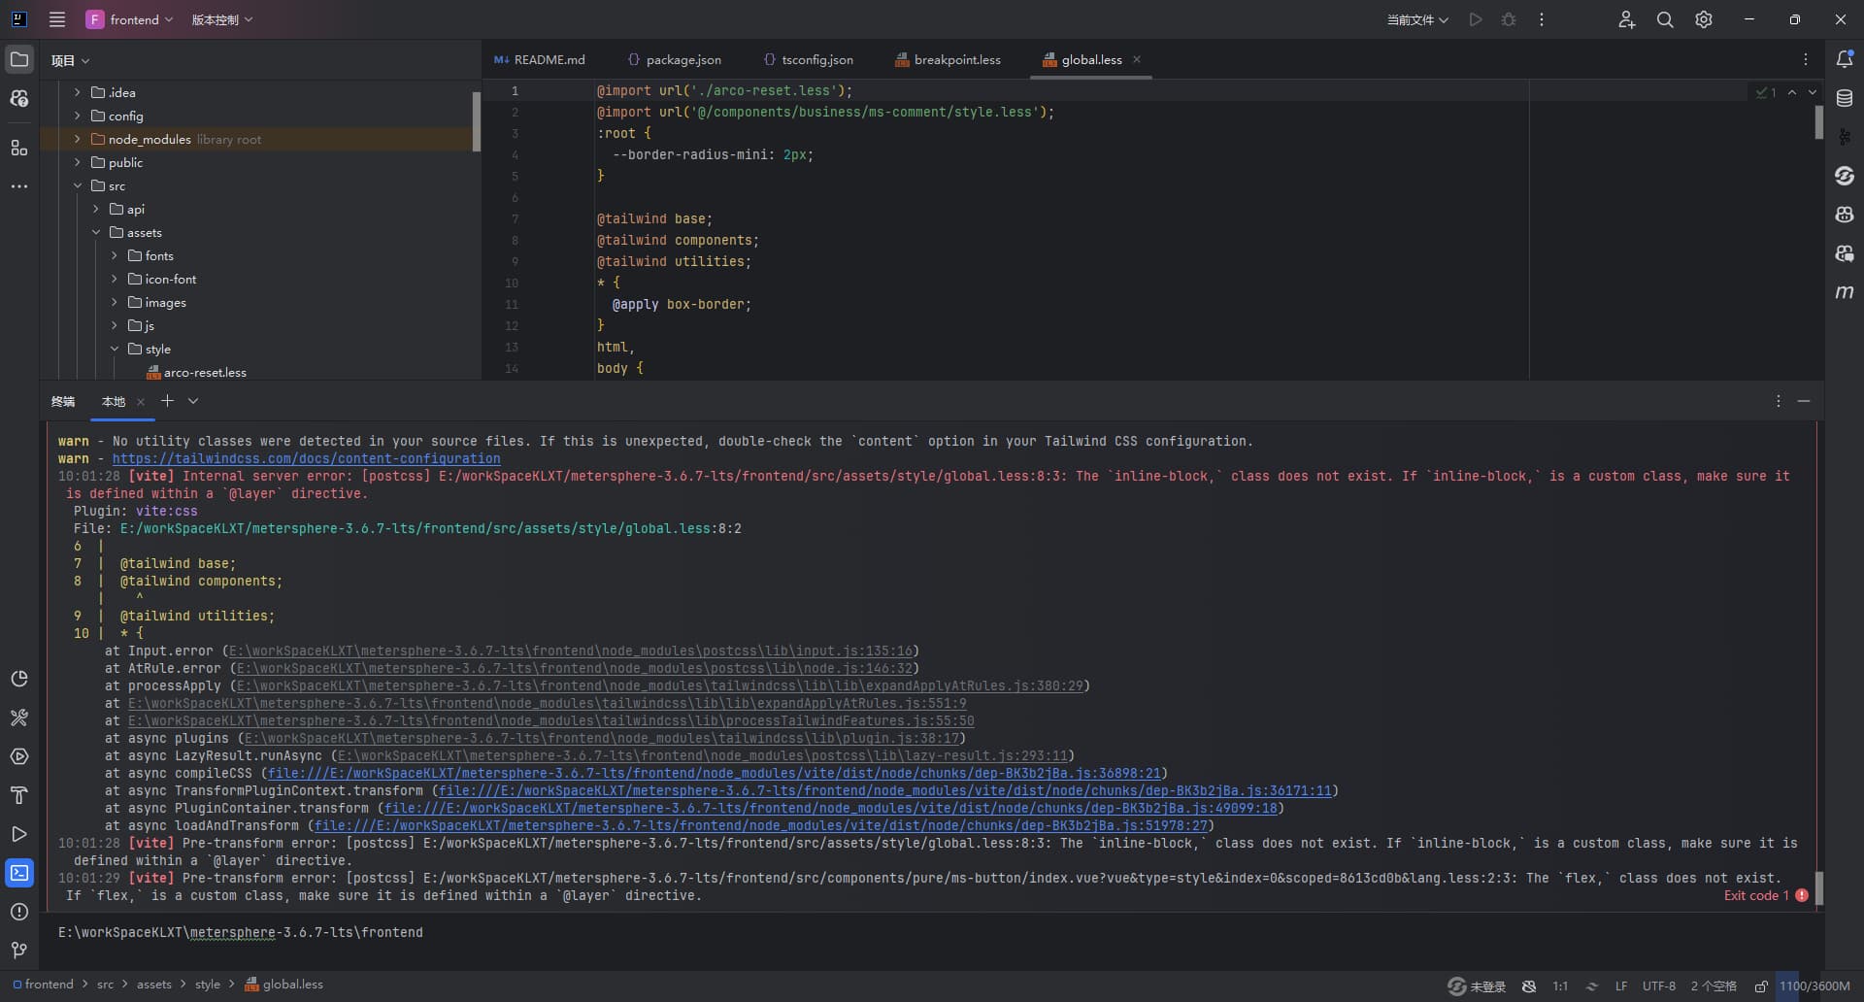Open the Structure tool window icon

click(19, 148)
